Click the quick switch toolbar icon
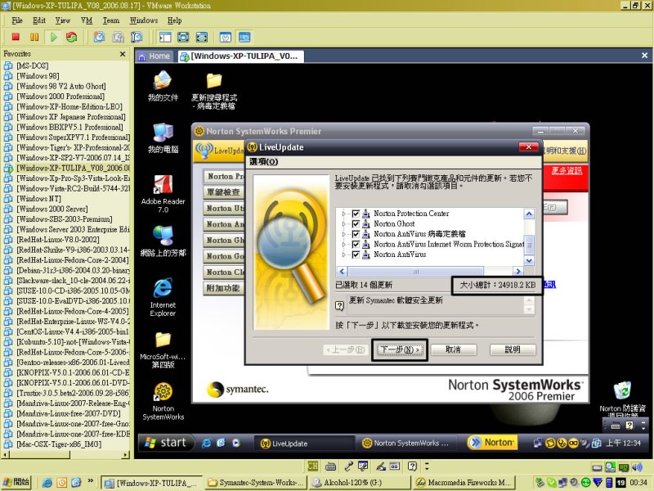Viewport: 654px width, 491px height. [201, 37]
